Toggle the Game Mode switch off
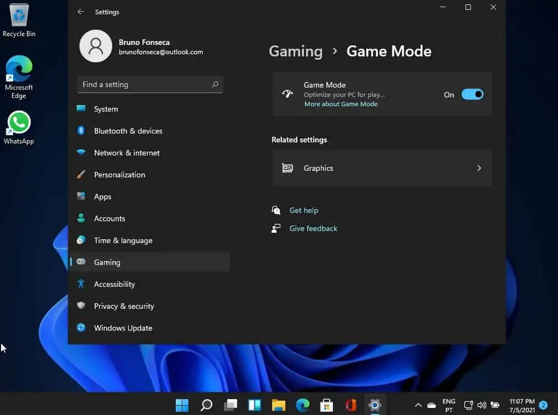The width and height of the screenshot is (558, 415). click(472, 95)
